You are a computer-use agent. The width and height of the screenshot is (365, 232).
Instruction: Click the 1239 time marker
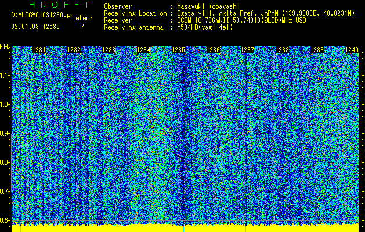click(x=317, y=50)
